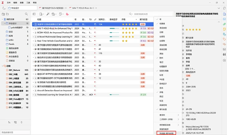Open the 帮助 menu
The width and height of the screenshot is (227, 135).
(x=35, y=3)
